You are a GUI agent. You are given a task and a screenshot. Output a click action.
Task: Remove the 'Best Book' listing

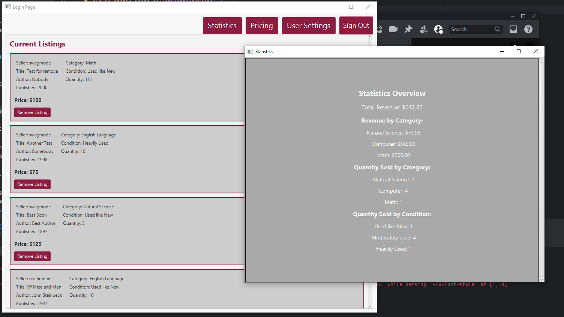[x=32, y=256]
